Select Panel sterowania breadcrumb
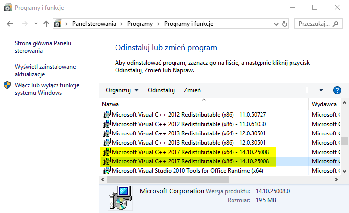 click(x=94, y=24)
